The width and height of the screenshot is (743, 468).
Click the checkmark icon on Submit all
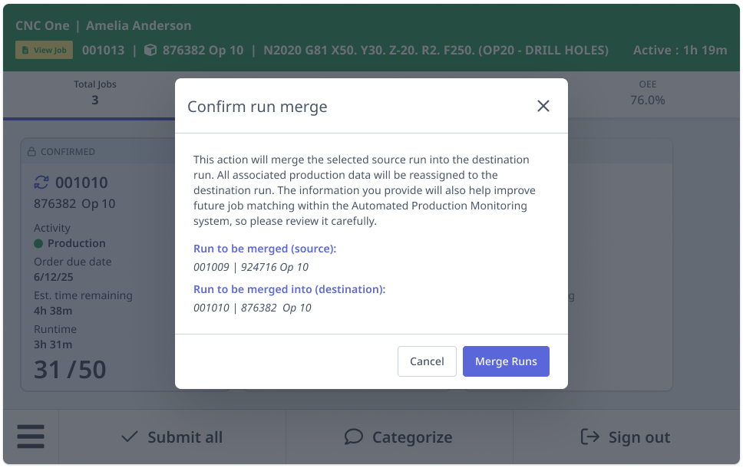pos(130,437)
